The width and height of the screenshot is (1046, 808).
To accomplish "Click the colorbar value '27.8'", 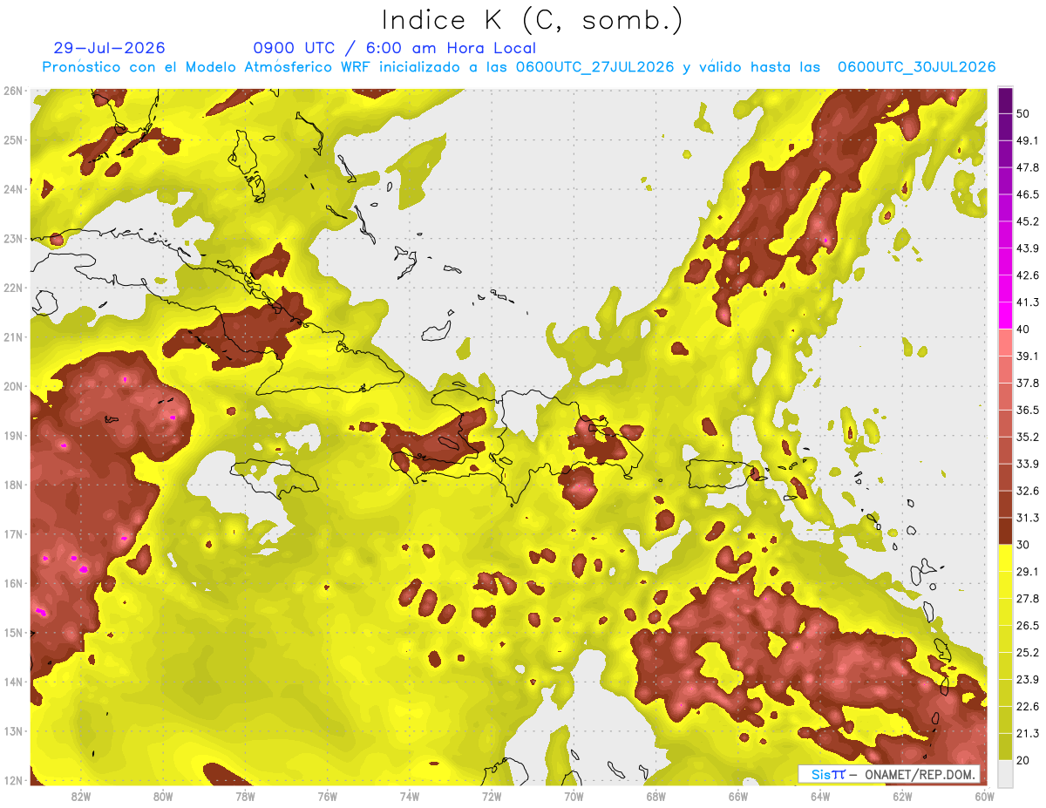I will [1027, 598].
